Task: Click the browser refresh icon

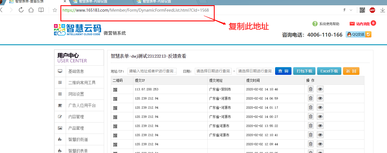Action: click(x=21, y=10)
